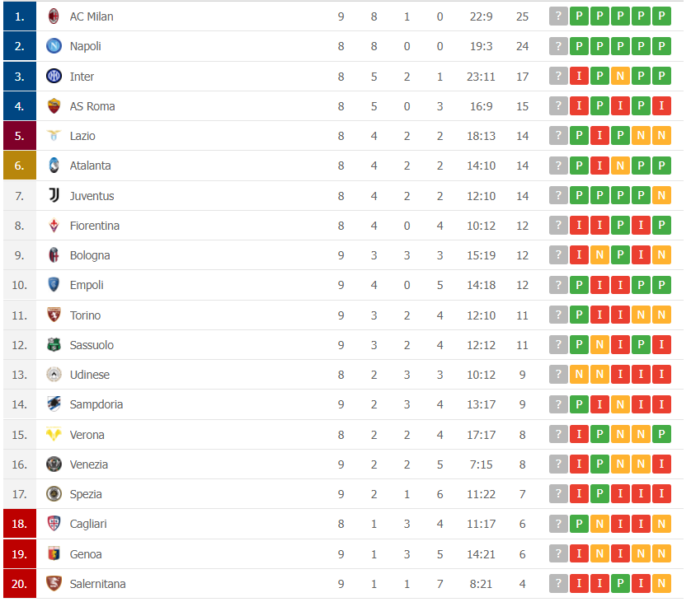Click the Sampdoria club crest icon
Viewport: 691px width, 602px height.
pos(54,404)
